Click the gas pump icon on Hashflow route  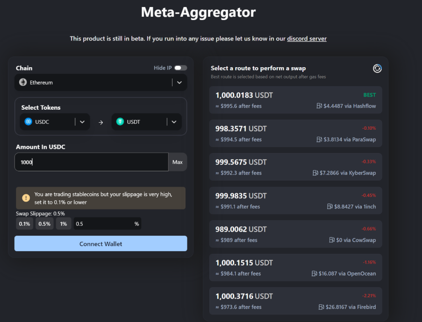coord(319,106)
